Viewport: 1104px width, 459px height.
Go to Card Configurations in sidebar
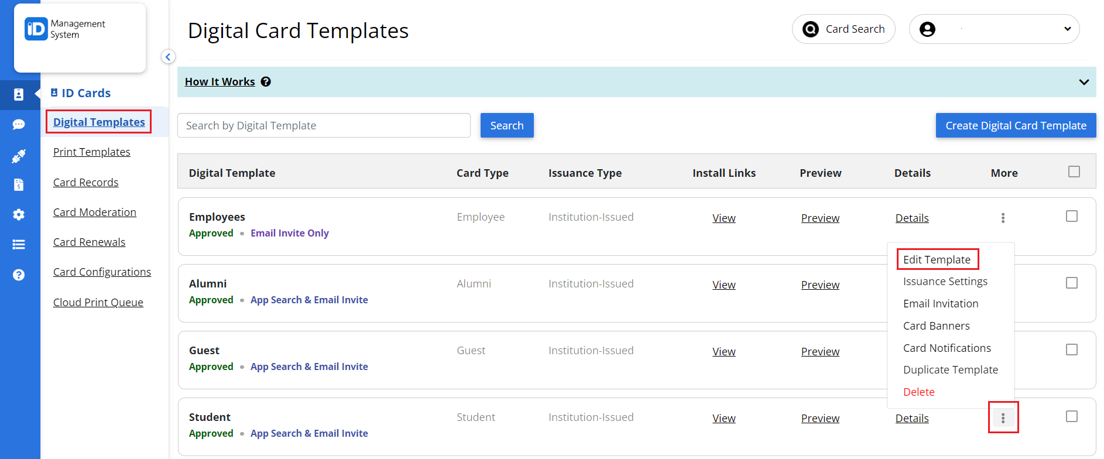tap(102, 272)
